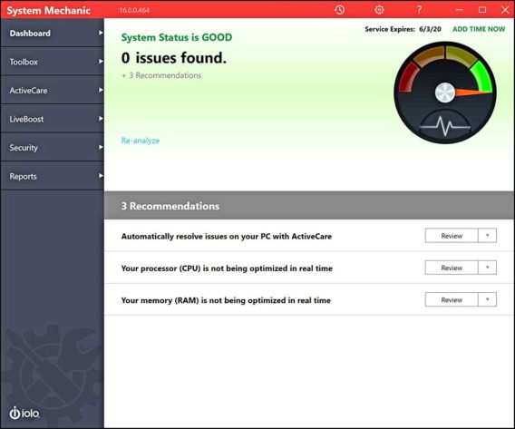Click Review for ActiveCare recommendation
Image resolution: width=515 pixels, height=429 pixels.
[452, 236]
